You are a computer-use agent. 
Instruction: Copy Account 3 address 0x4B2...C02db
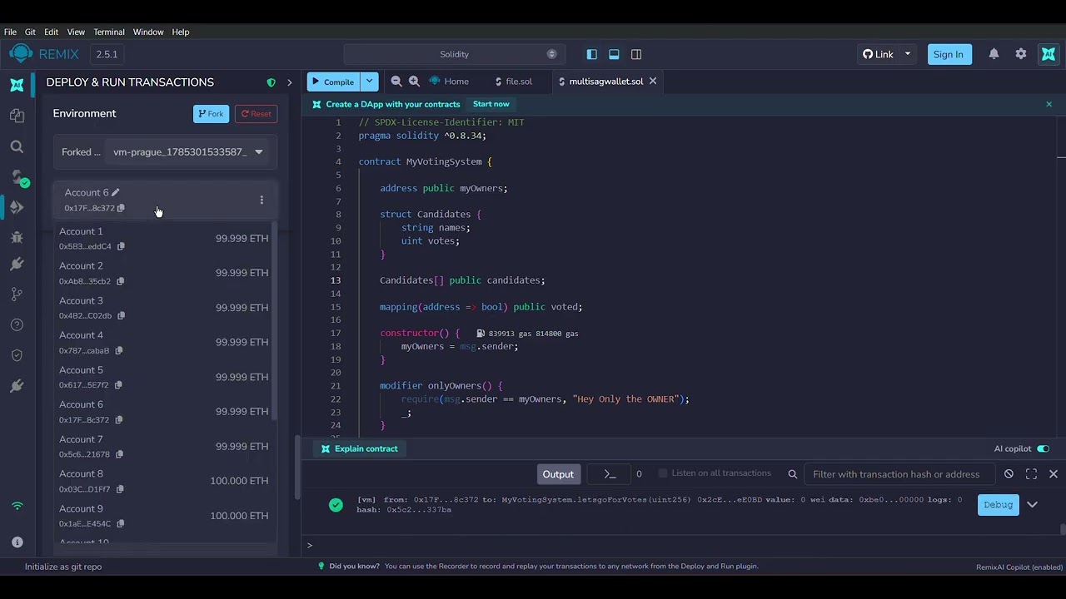(x=121, y=315)
